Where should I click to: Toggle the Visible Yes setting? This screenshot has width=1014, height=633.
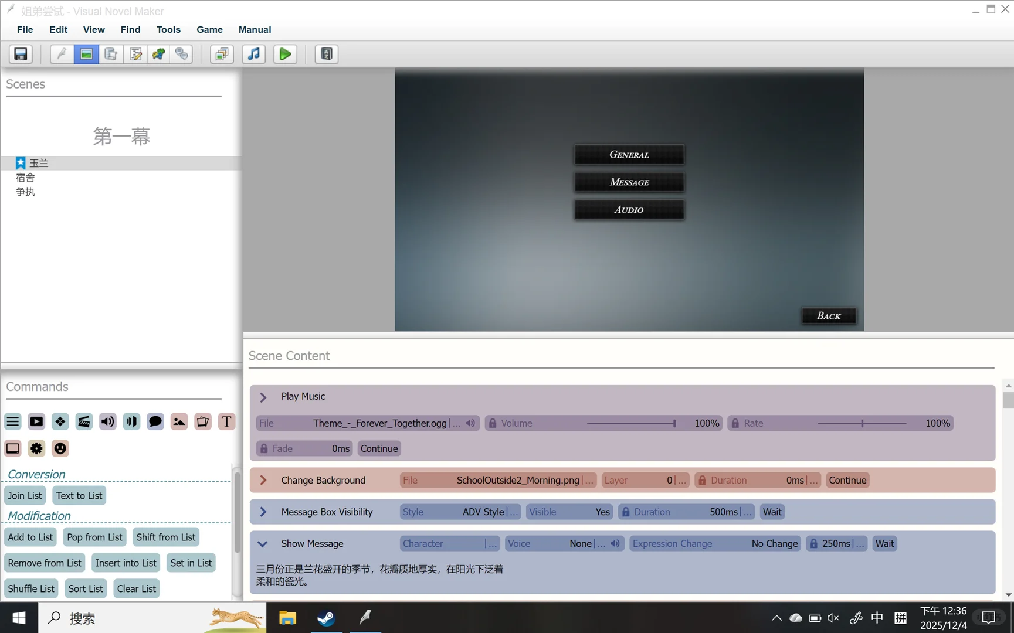569,512
